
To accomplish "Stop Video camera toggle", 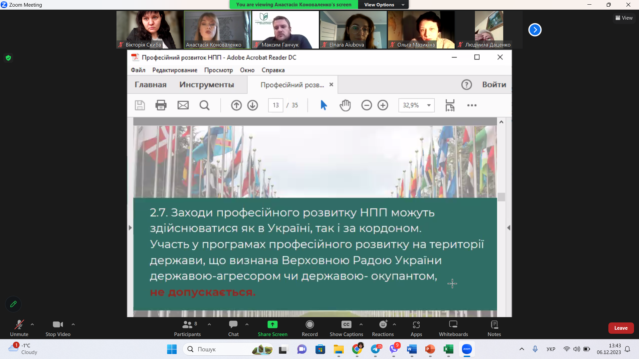I will (x=58, y=324).
